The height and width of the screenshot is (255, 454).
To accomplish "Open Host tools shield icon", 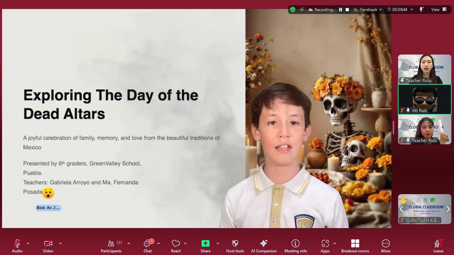I will click(235, 246).
